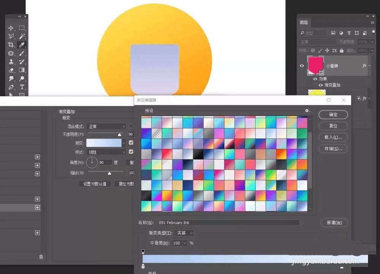Select the Pen tool
This screenshot has height=274, width=380.
click(x=11, y=87)
